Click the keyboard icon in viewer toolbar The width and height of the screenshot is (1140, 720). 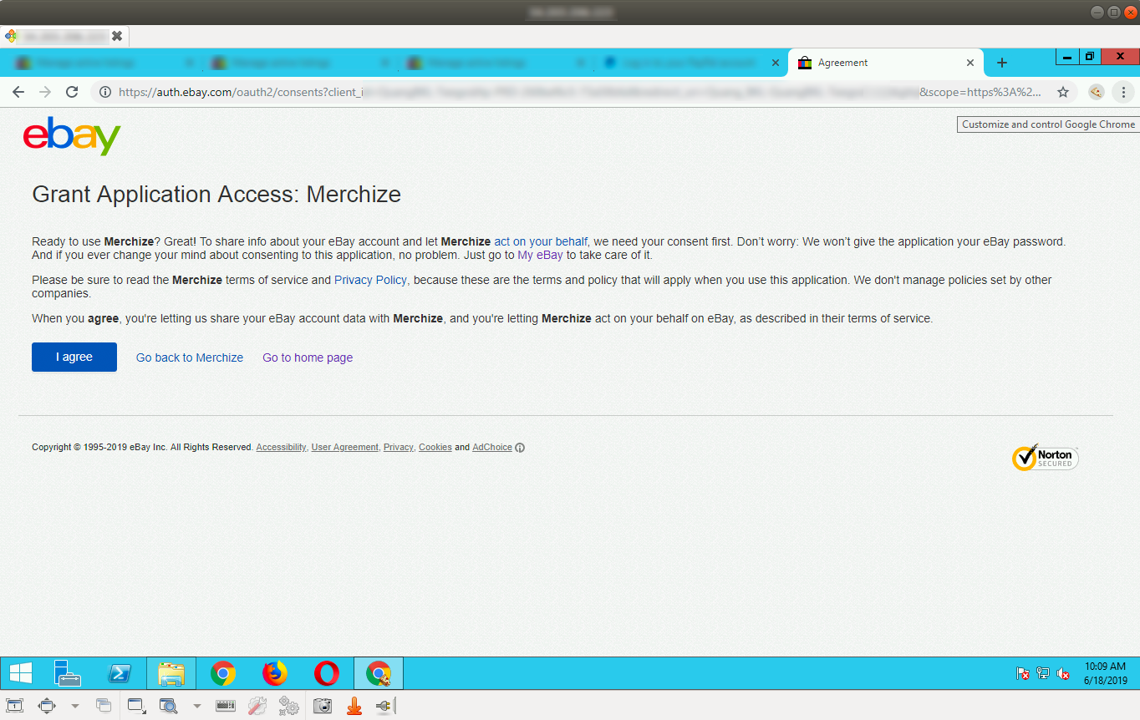[x=225, y=706]
